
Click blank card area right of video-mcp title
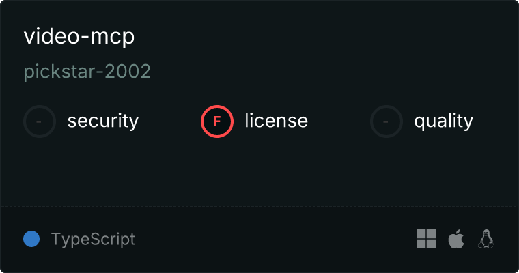click(x=324, y=37)
